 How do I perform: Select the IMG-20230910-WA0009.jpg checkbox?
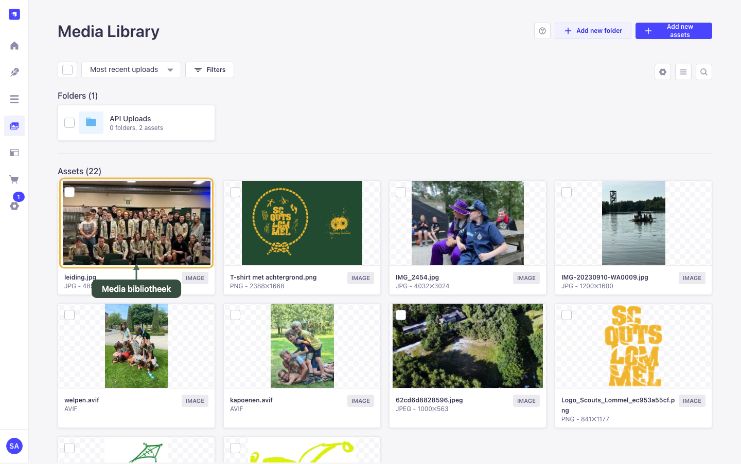pos(567,192)
